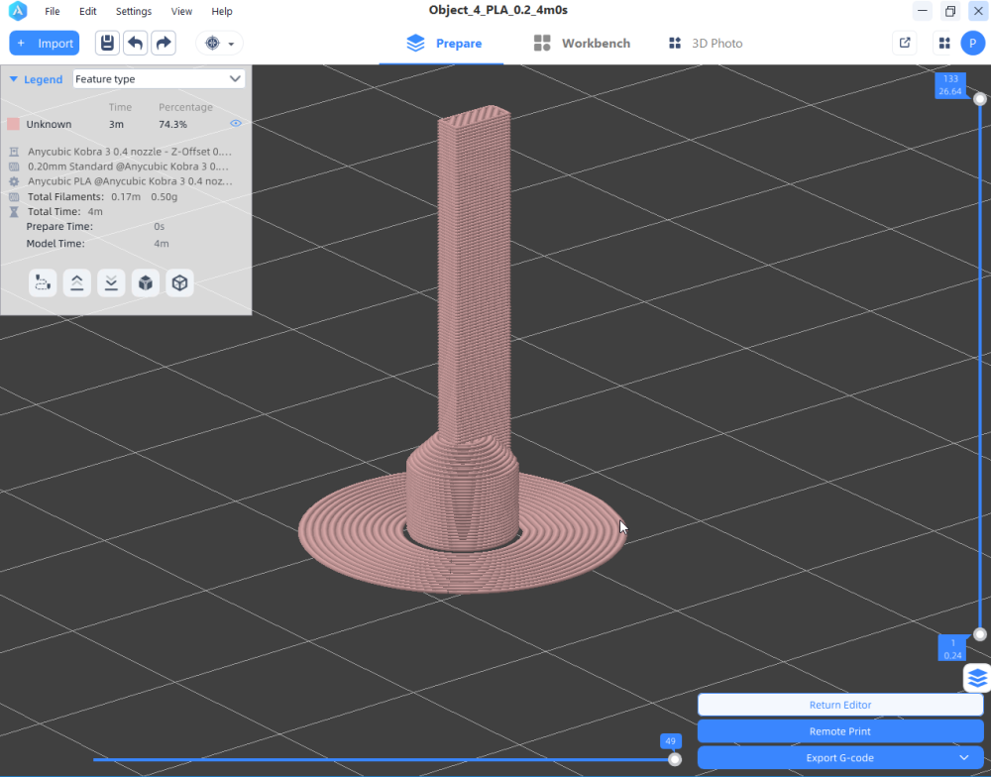Click the printer preset icon
Image resolution: width=991 pixels, height=777 pixels.
coord(14,152)
